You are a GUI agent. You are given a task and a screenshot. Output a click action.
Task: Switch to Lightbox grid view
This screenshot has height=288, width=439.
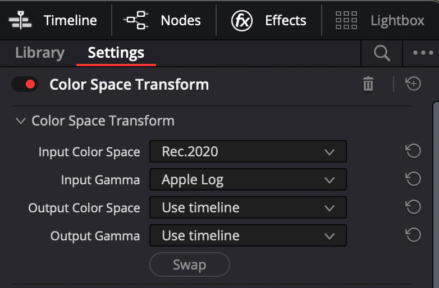[346, 20]
